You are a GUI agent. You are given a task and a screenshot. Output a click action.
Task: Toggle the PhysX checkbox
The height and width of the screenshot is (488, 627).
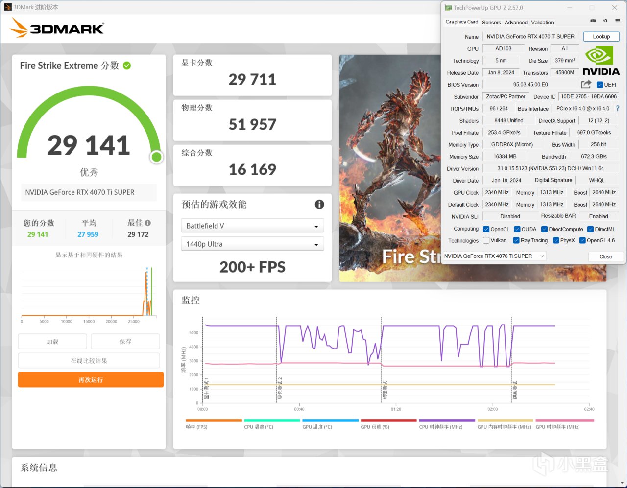pyautogui.click(x=556, y=240)
